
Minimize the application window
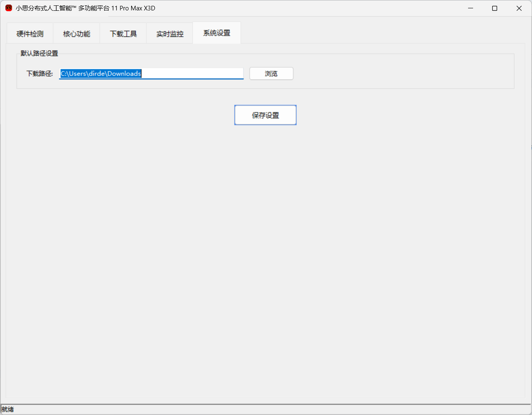(x=471, y=8)
